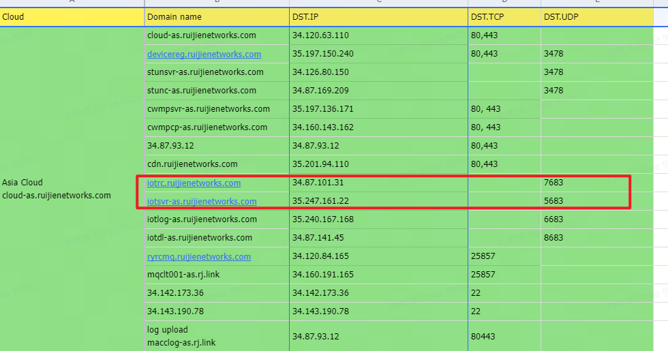Select the DST.TCP header cell
Image resolution: width=668 pixels, height=351 pixels.
[x=504, y=17]
